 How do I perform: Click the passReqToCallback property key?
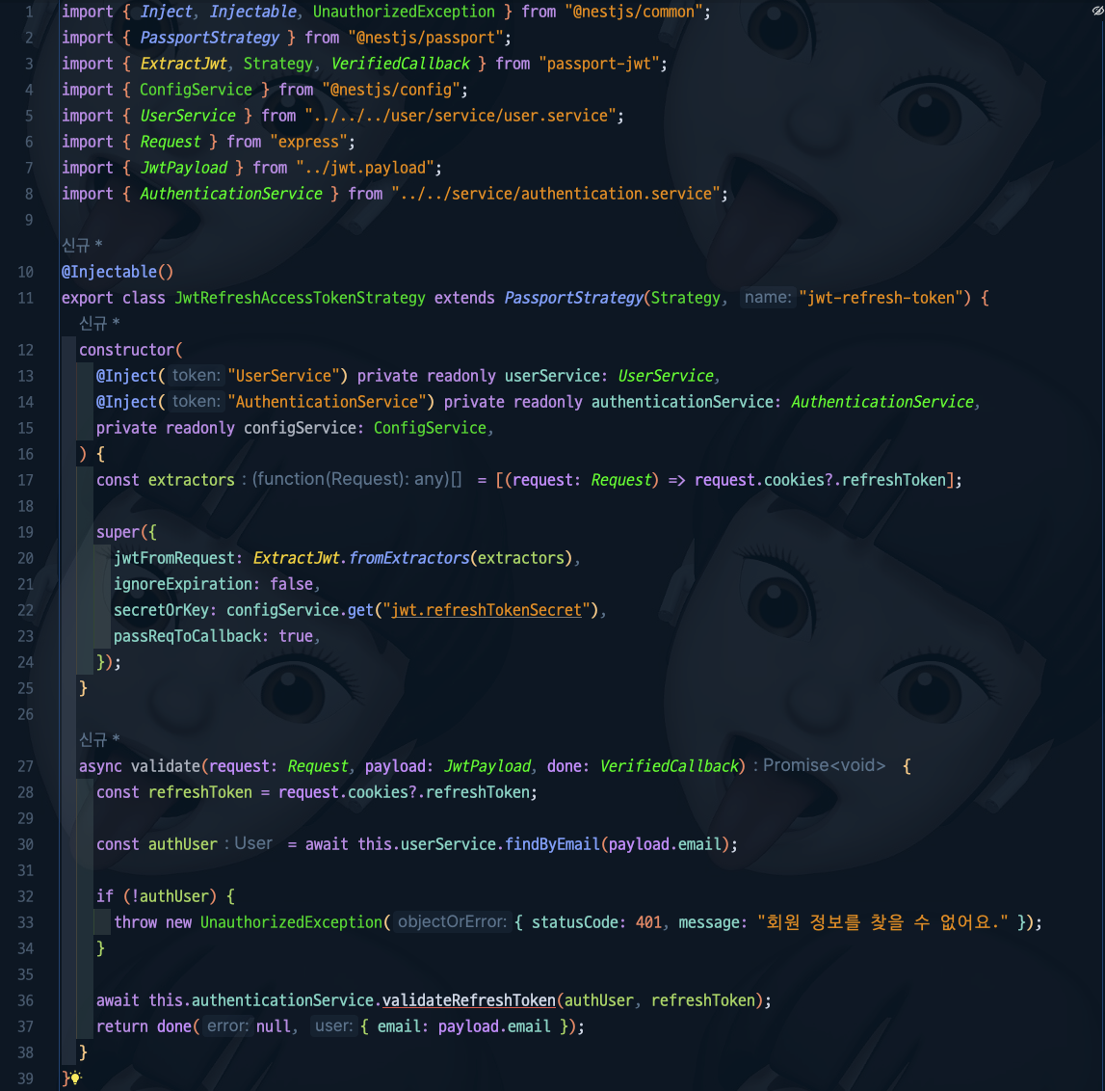pyautogui.click(x=187, y=636)
